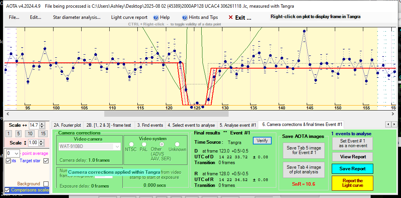Select the PAL video system radio button
The image size is (401, 198).
143,144
